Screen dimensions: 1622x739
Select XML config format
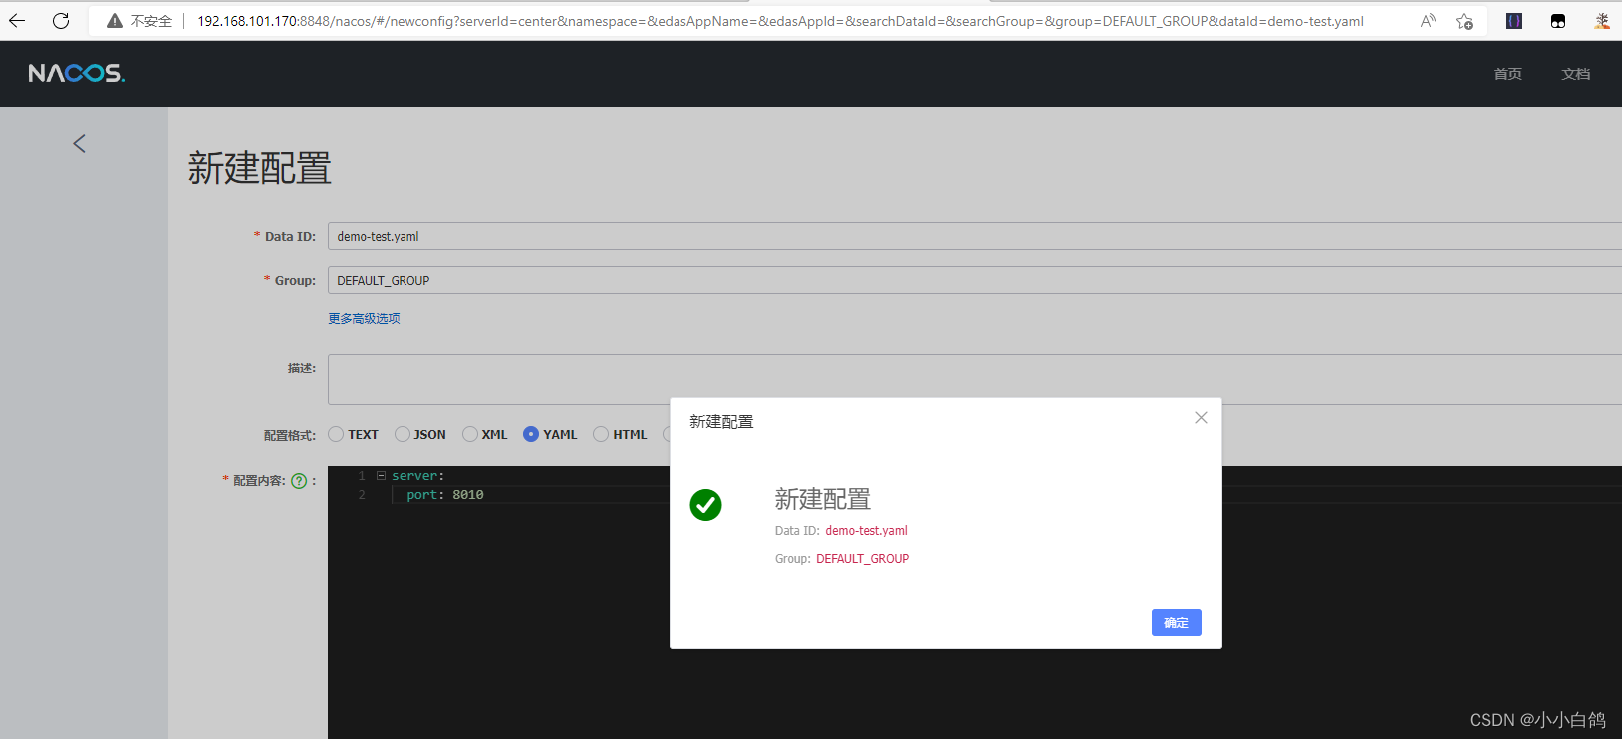(x=470, y=434)
